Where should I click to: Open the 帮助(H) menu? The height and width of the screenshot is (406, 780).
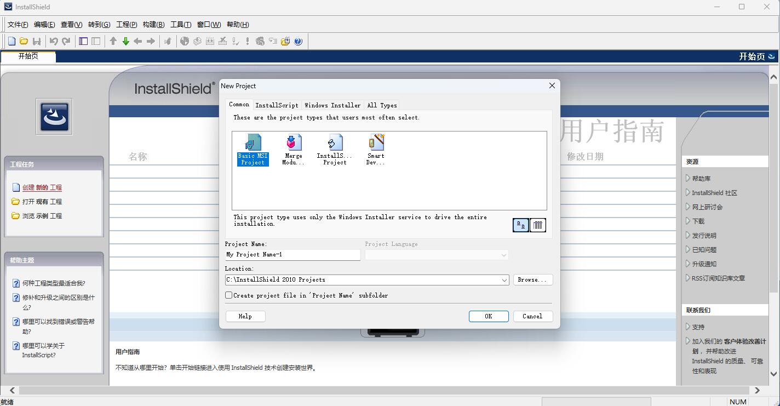pos(237,25)
